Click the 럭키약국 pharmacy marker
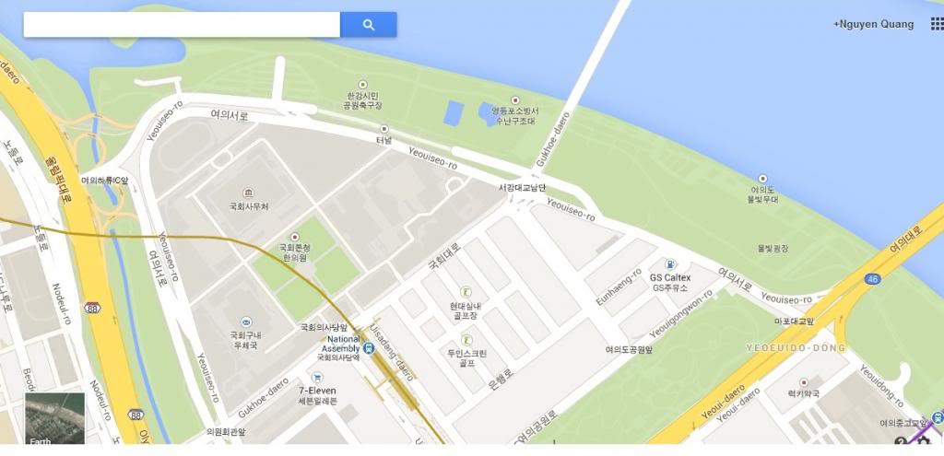 point(803,382)
